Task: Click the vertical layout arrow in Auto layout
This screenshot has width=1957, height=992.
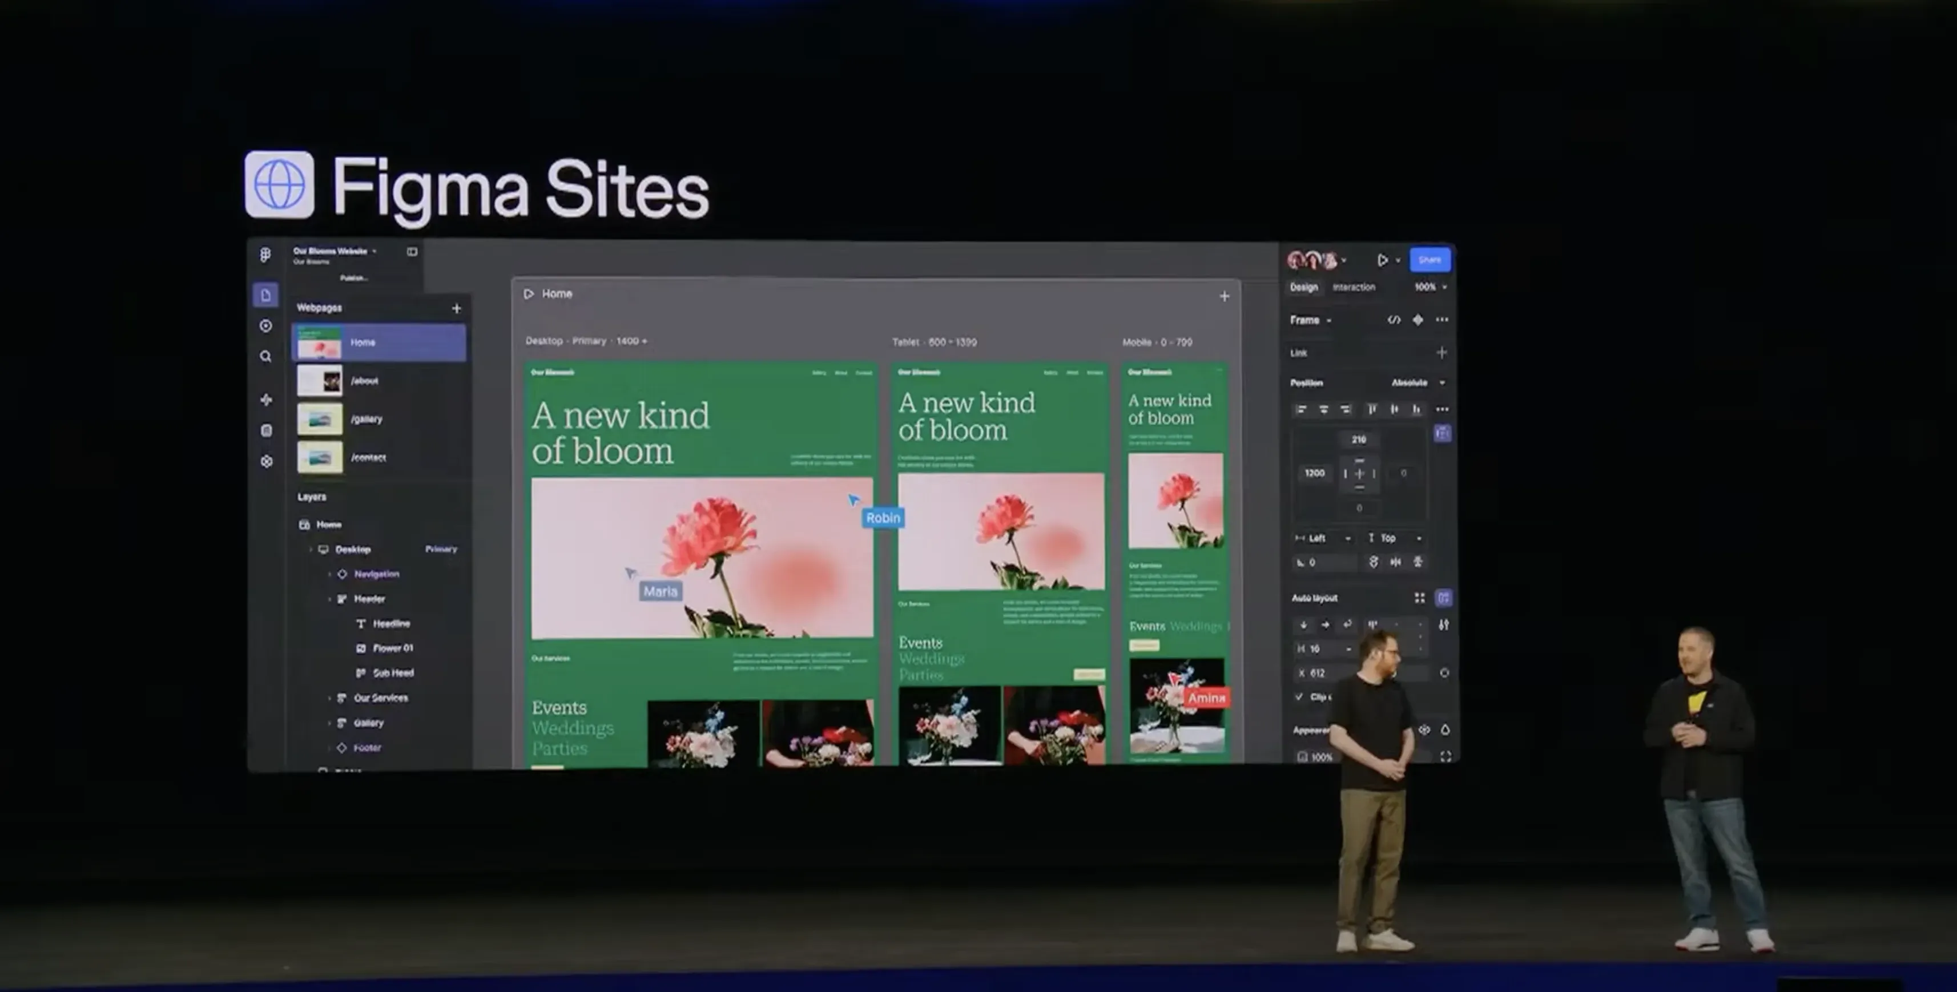Action: [1304, 625]
